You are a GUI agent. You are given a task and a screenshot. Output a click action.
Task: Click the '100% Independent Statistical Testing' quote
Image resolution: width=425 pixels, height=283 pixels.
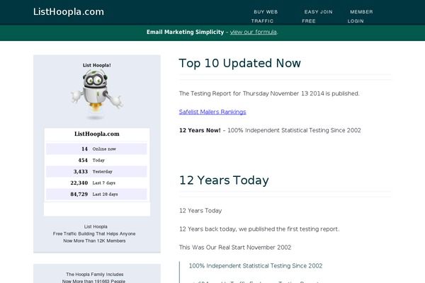coord(255,266)
